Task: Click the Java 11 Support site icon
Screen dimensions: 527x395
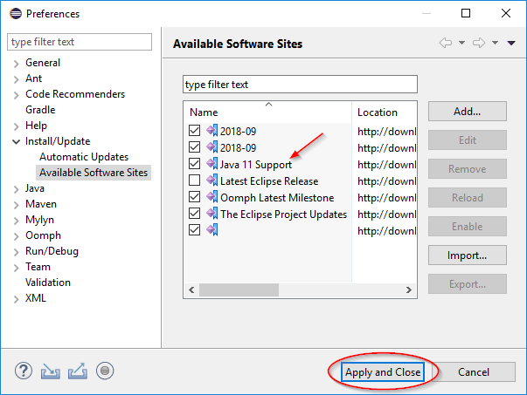Action: point(211,164)
